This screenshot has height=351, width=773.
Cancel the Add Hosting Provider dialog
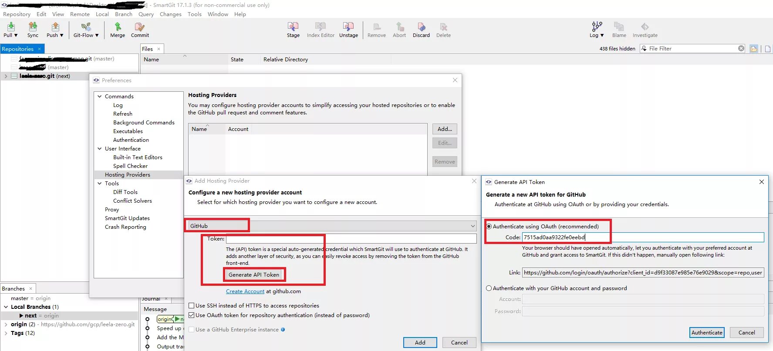click(459, 342)
